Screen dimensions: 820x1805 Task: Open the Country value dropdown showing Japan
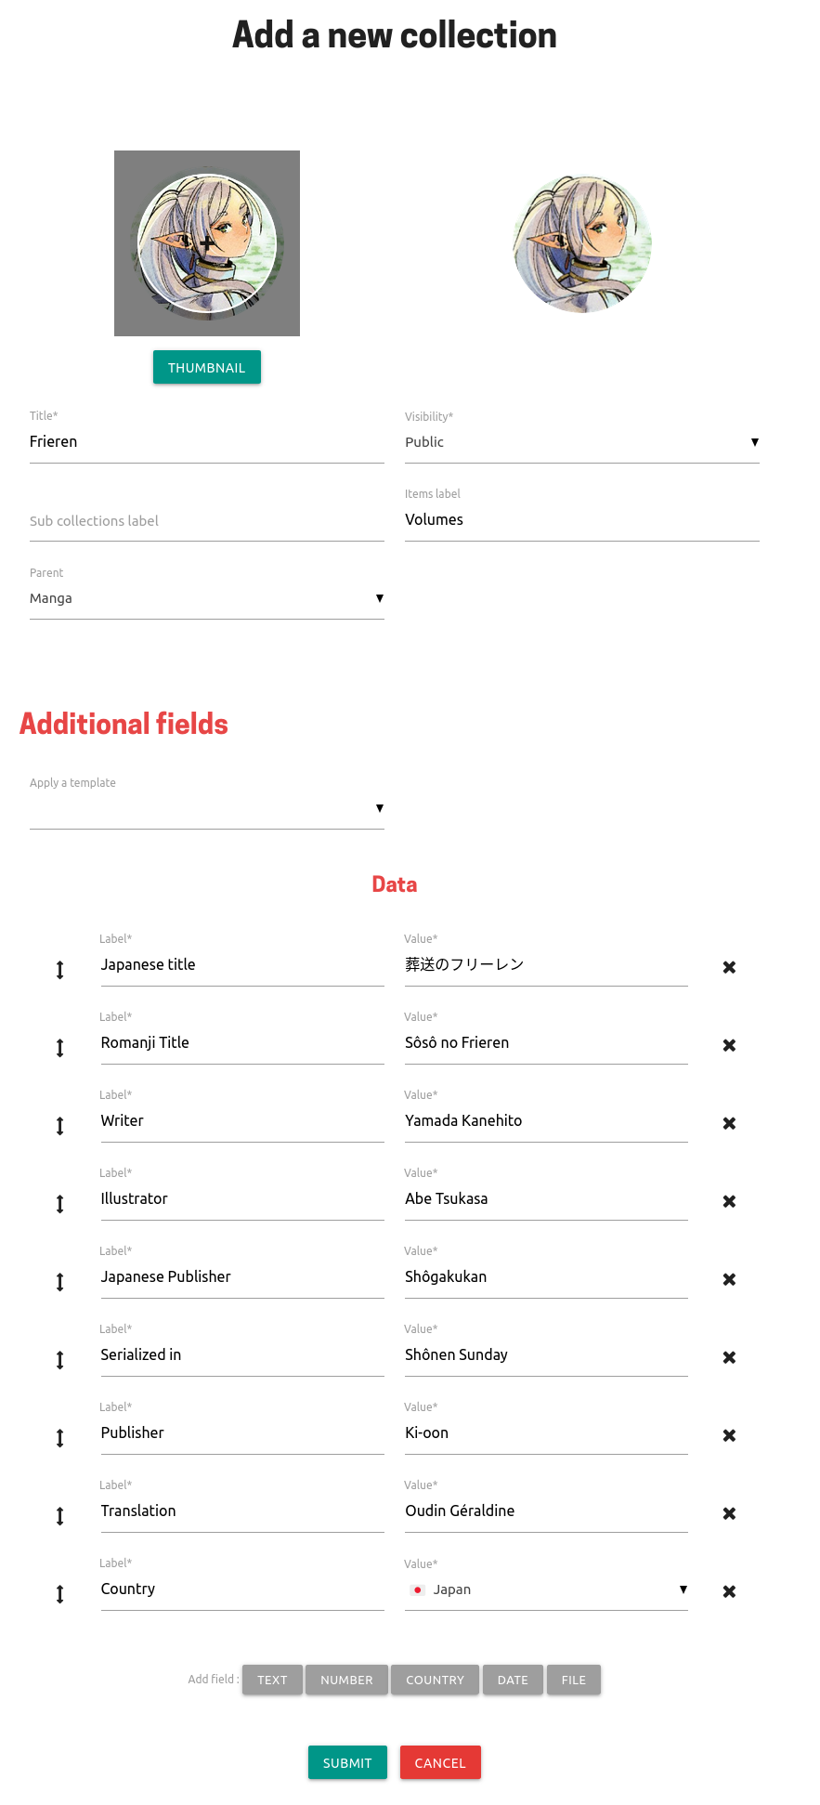coord(546,1589)
